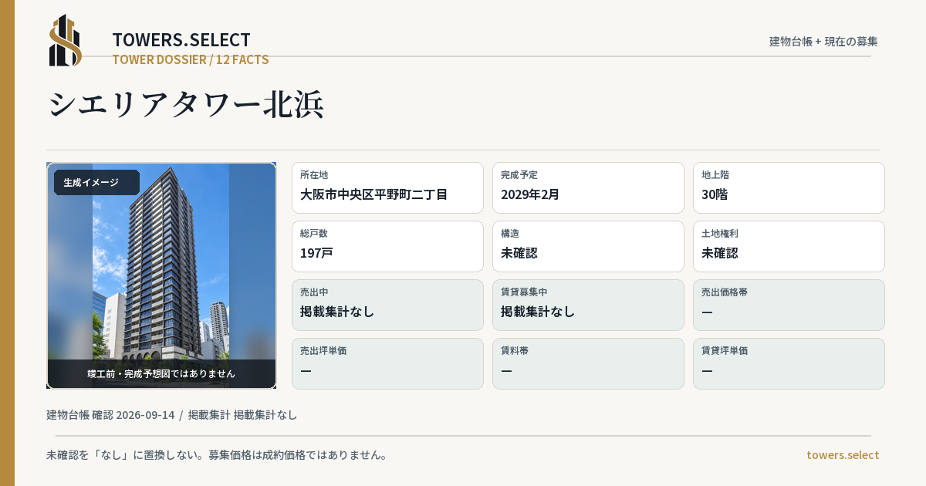The width and height of the screenshot is (926, 486).
Task: Select the 完成予定 2029年2月 card
Action: 588,187
